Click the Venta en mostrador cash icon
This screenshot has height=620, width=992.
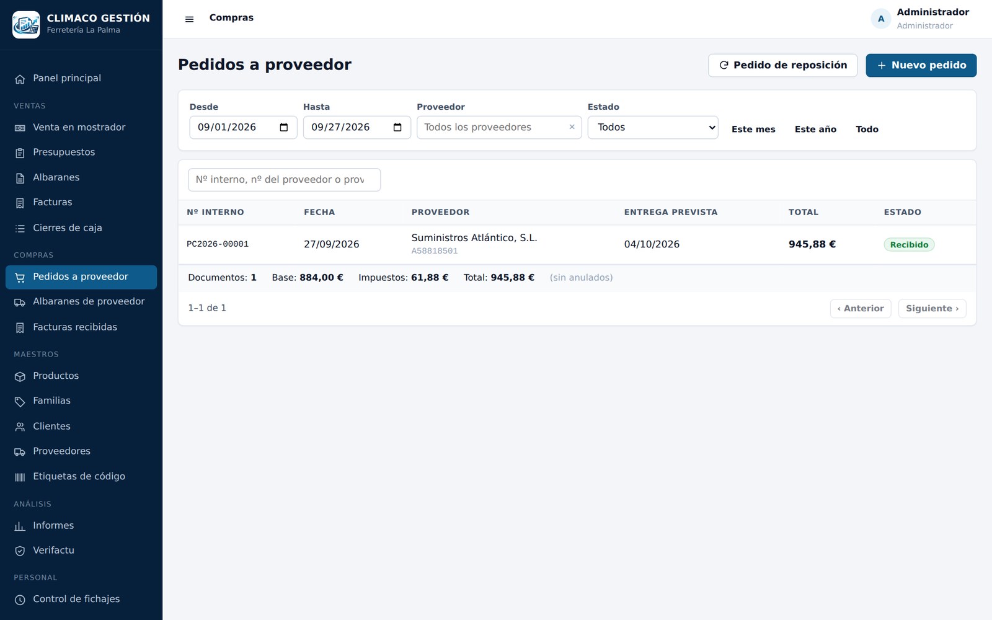pos(20,128)
